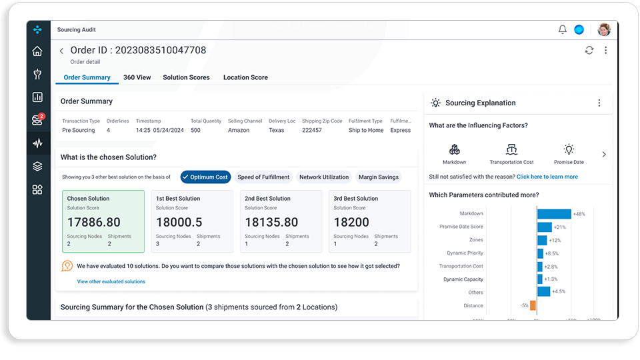Click the Dynamic Capacity chart label
640x360 pixels.
(463, 279)
